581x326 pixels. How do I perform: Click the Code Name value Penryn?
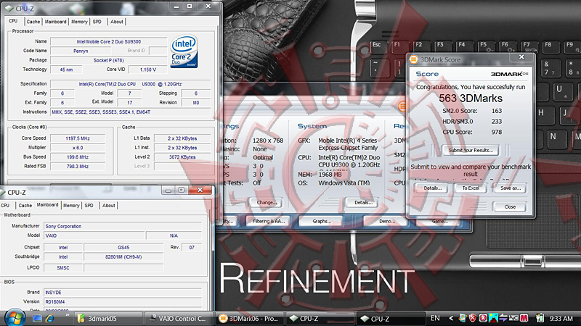(81, 51)
